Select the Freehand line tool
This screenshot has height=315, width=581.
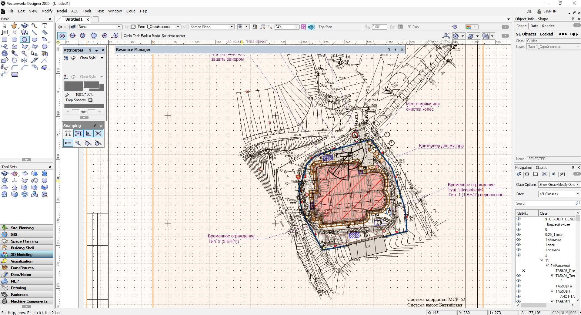click(5, 46)
